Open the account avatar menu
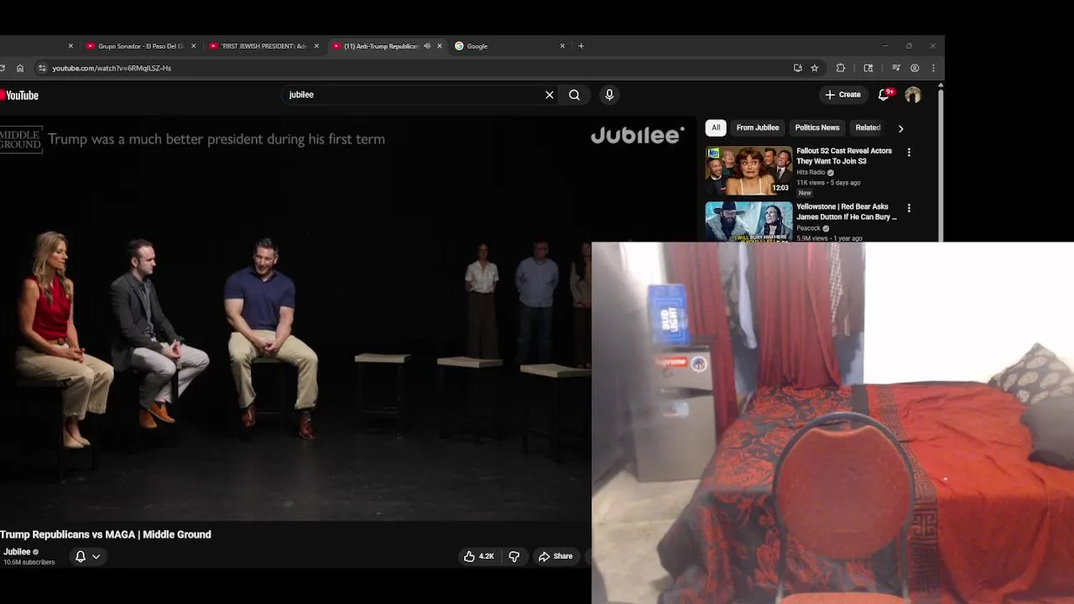The height and width of the screenshot is (604, 1074). [913, 95]
